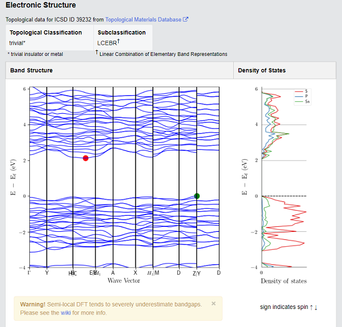Open the wiki link in the warning

pyautogui.click(x=66, y=313)
